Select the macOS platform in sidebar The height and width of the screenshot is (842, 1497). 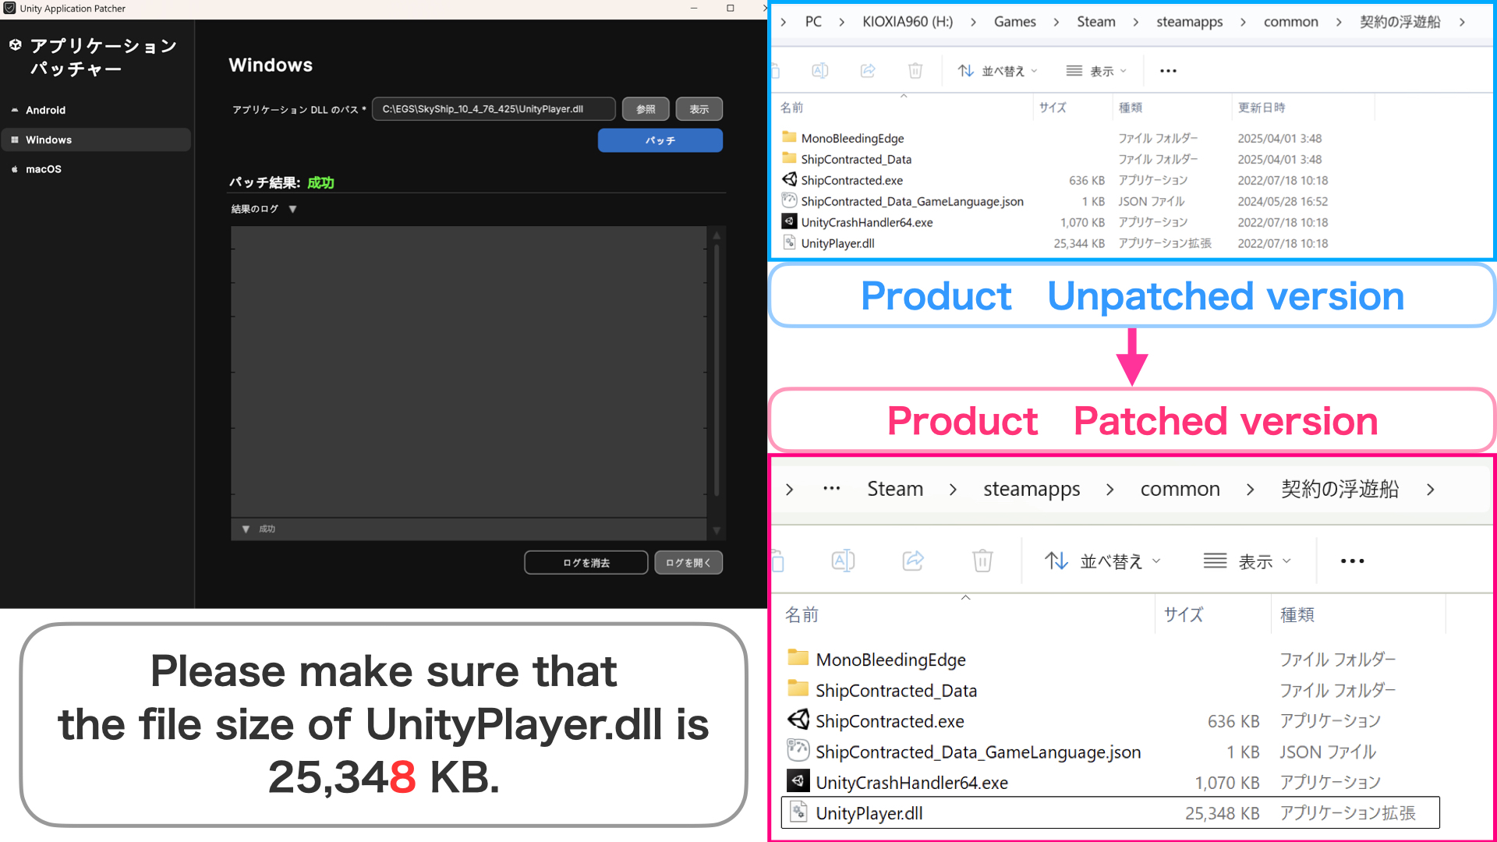click(x=43, y=169)
